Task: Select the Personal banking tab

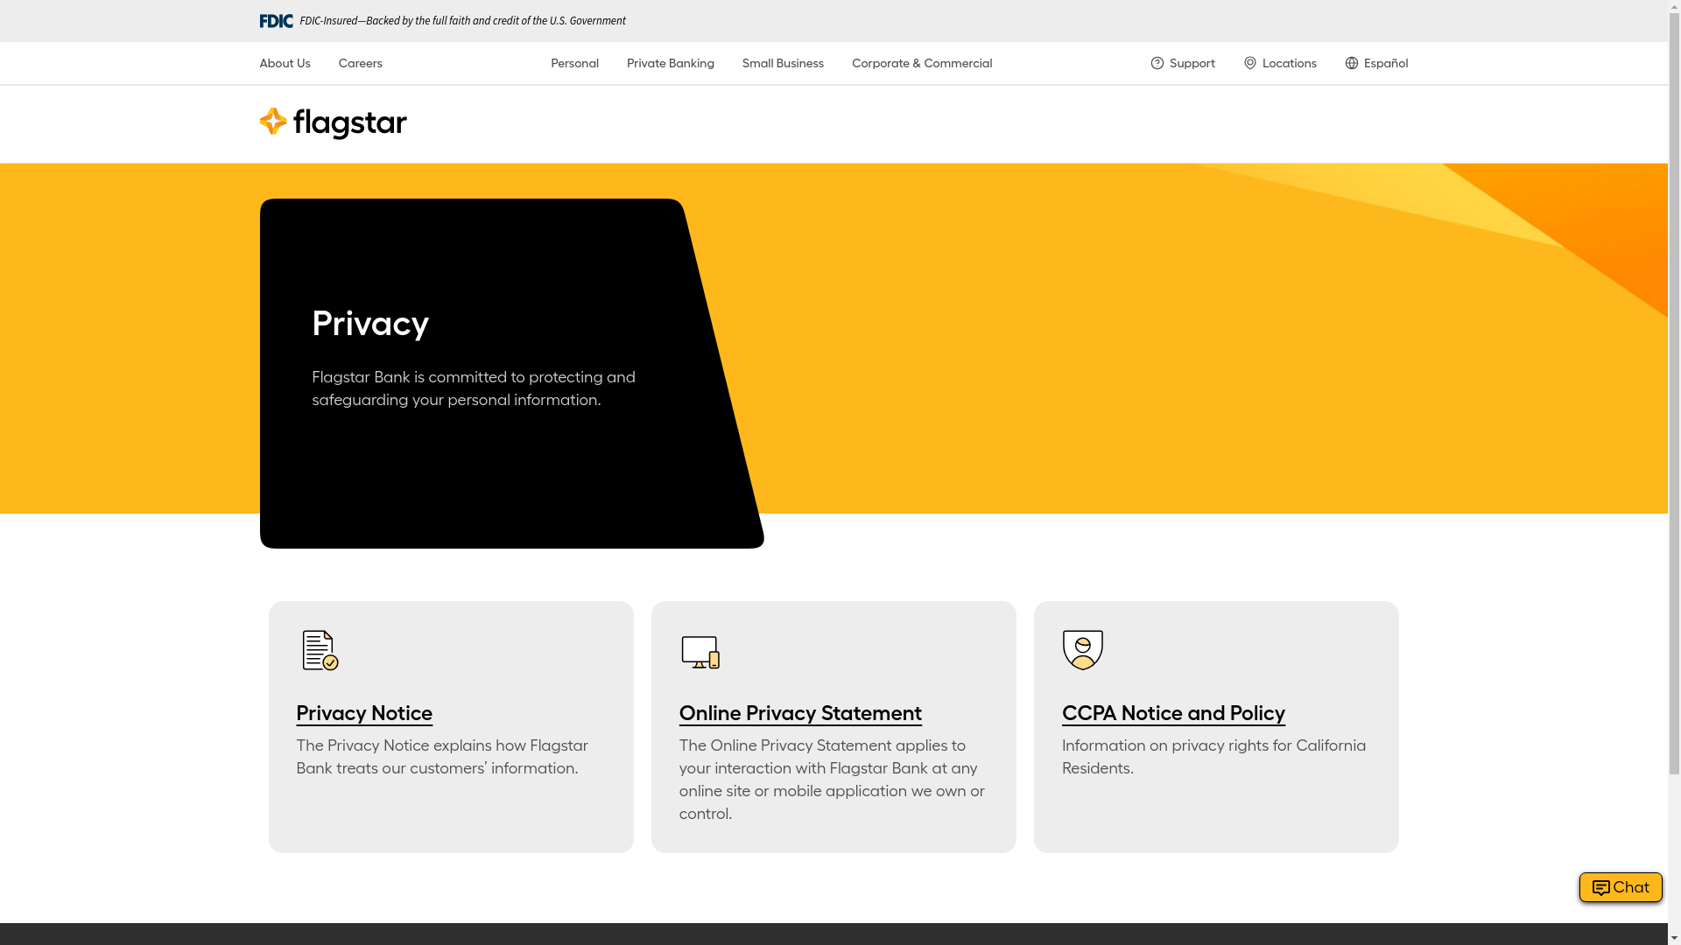Action: tap(574, 63)
